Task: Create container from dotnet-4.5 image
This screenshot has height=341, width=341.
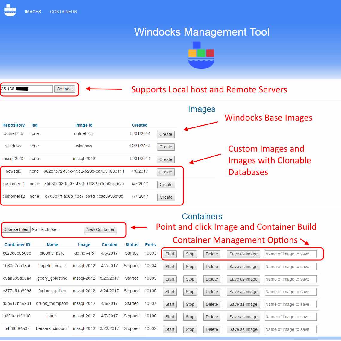Action: click(166, 134)
